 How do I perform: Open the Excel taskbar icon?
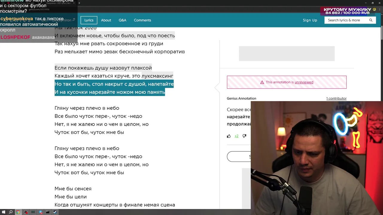(33, 212)
